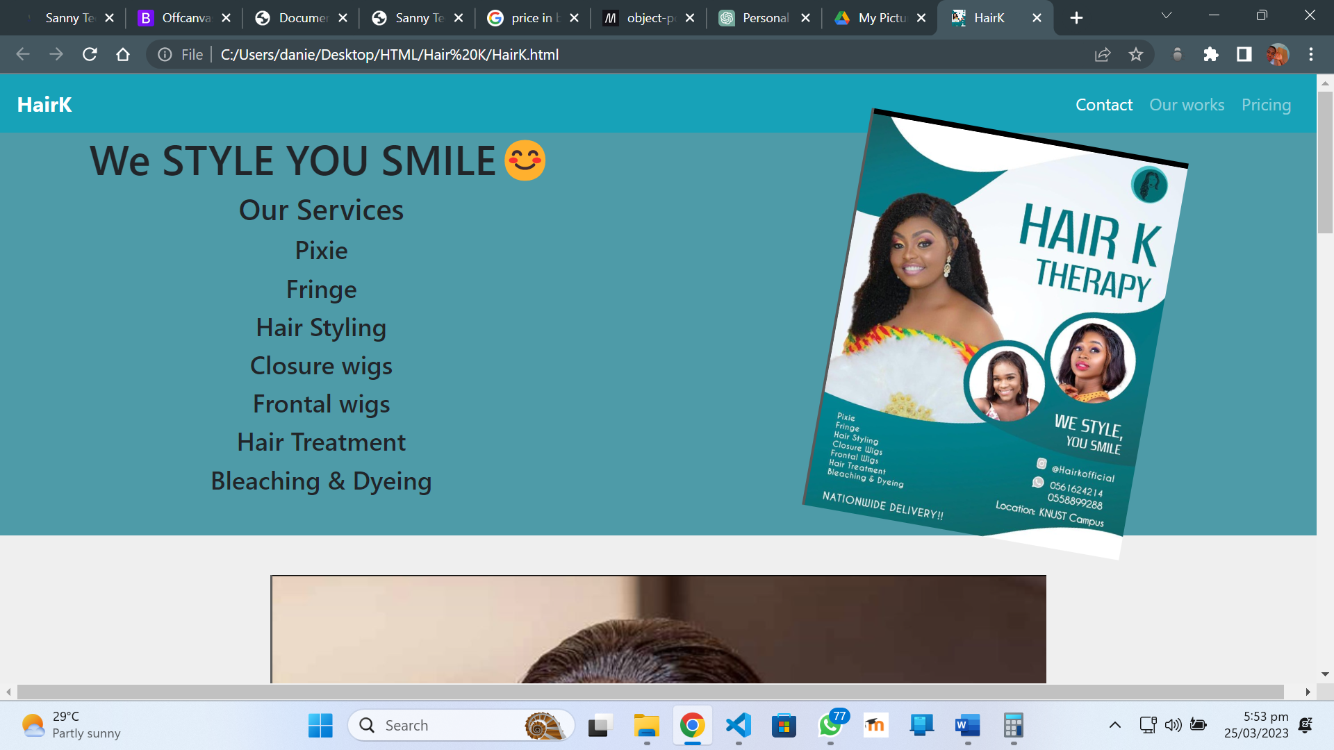Open File Explorer from taskbar
The image size is (1334, 750).
(x=647, y=726)
